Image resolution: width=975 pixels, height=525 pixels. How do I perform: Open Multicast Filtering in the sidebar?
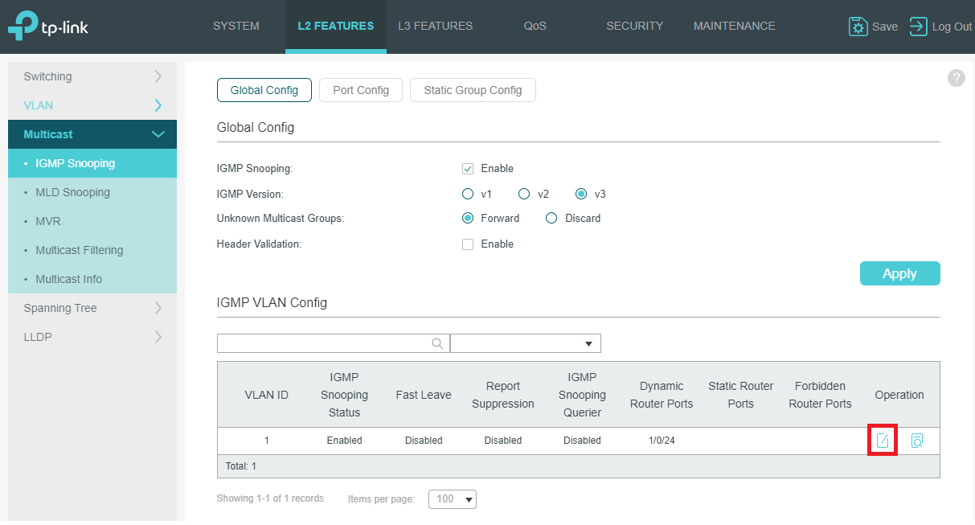(92, 250)
